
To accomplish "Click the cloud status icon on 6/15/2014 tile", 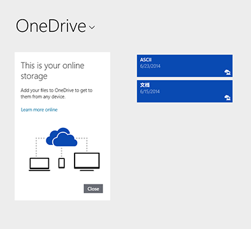I will pos(227,97).
